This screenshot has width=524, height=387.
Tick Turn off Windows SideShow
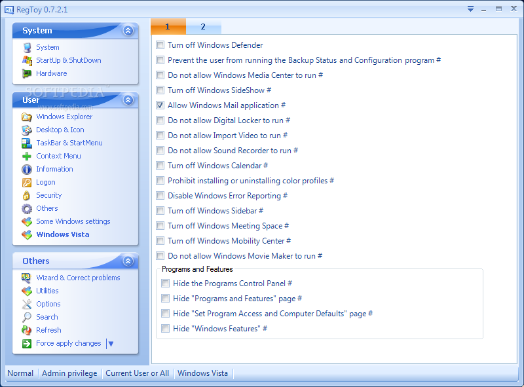point(160,90)
